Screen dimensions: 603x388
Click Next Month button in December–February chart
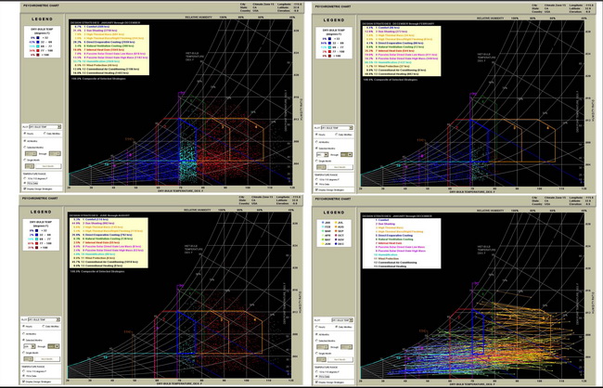(x=340, y=167)
